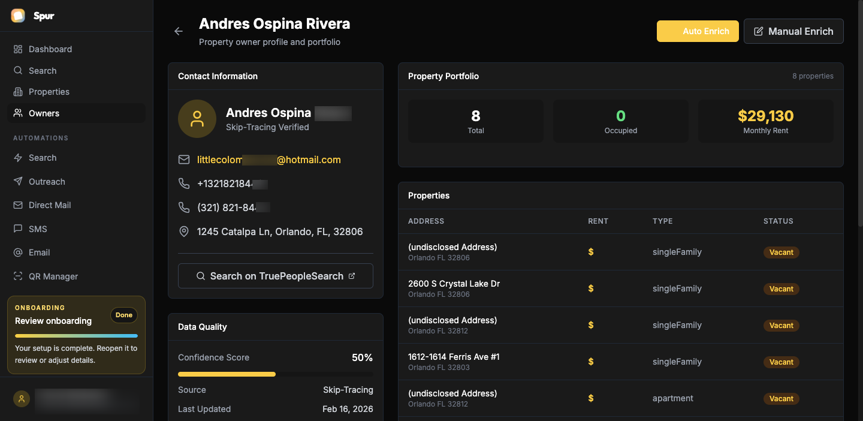Click the Direct Mail envelope icon
Image resolution: width=863 pixels, height=421 pixels.
pyautogui.click(x=18, y=205)
